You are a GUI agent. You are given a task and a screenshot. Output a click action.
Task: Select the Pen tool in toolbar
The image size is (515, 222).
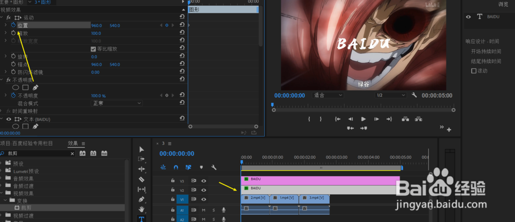142,199
